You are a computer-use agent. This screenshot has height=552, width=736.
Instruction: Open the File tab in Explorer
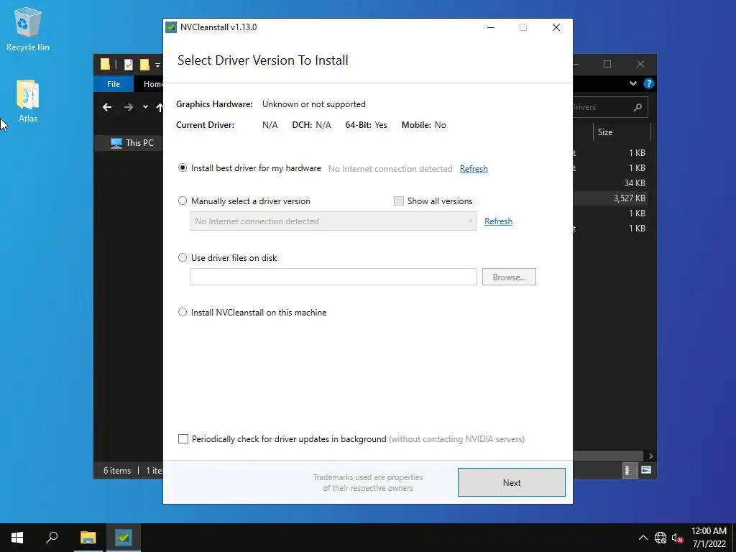click(x=114, y=84)
